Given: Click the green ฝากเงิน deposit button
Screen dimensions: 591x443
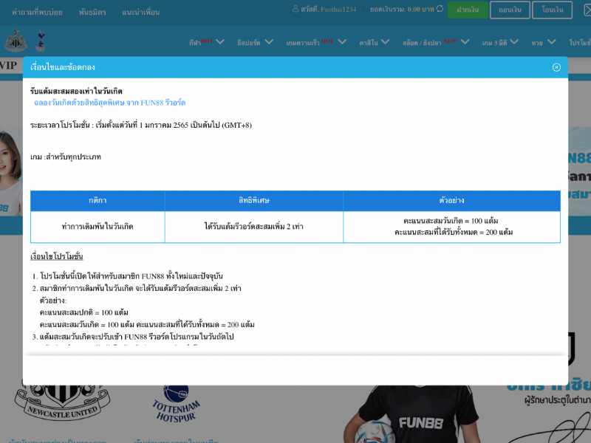Looking at the screenshot, I should coord(468,10).
